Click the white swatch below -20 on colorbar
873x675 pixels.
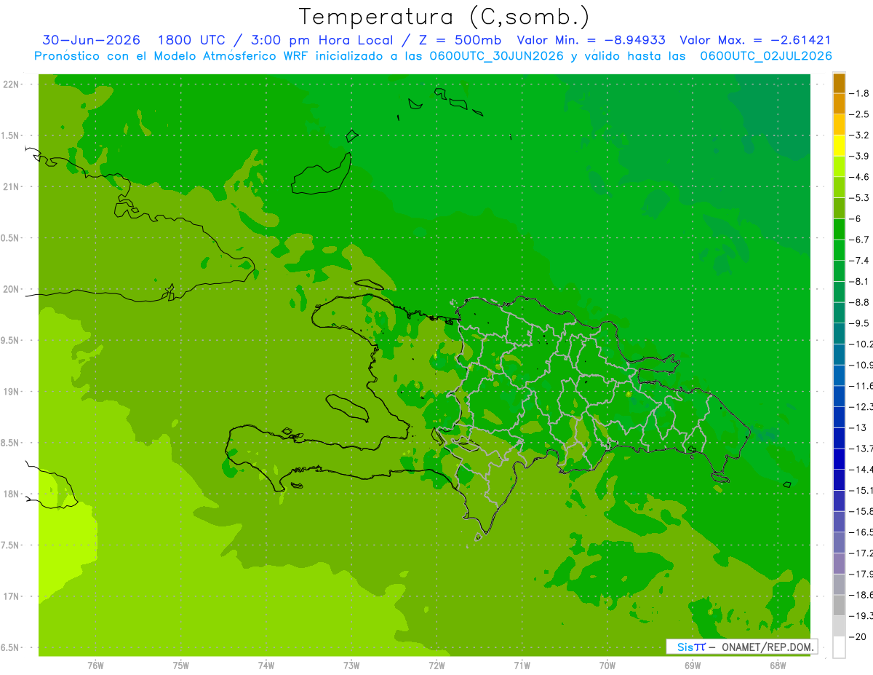point(839,647)
